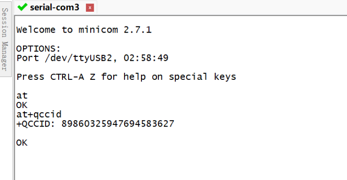347x180 pixels.
Task: Click the CTRL-A Z shortcut text
Action: tap(72, 77)
